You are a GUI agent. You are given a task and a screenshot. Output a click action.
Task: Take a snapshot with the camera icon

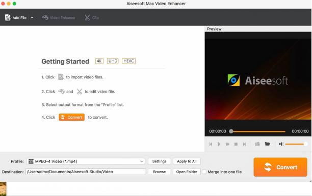[x=257, y=144]
